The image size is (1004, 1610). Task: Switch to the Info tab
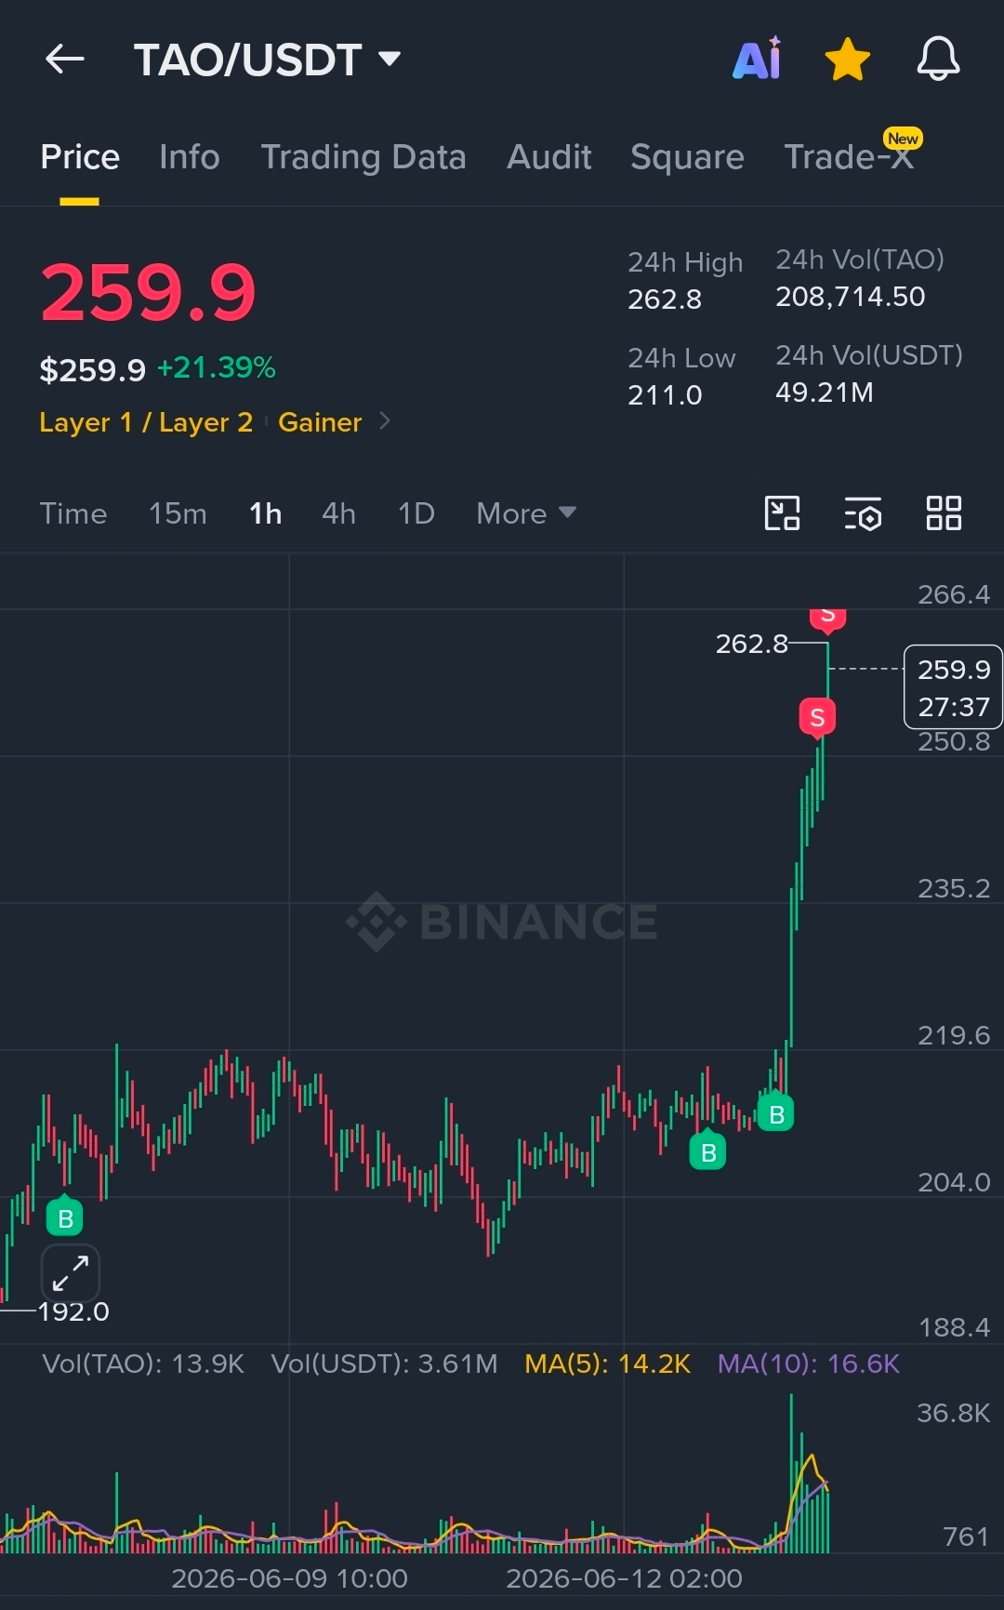pos(190,157)
